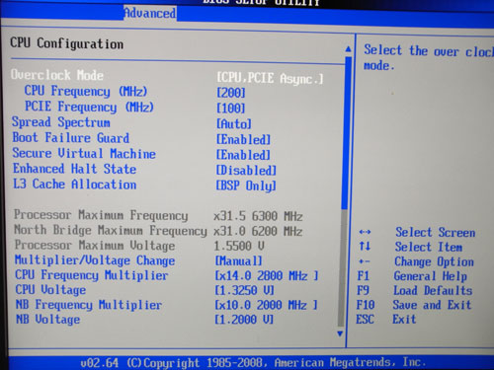Edit the PCIE Frequency value [100]
Viewport: 494px width, 370px height.
point(230,108)
